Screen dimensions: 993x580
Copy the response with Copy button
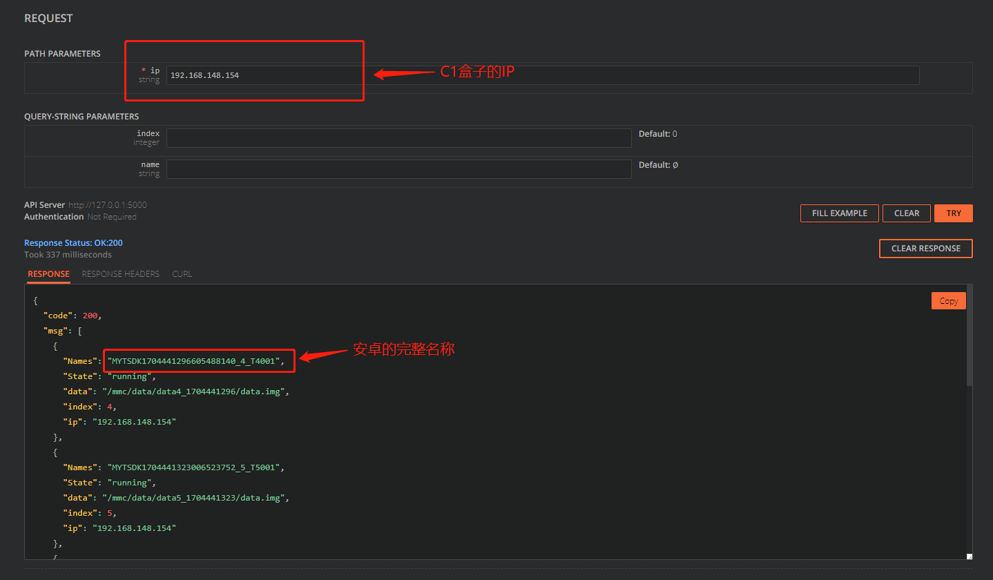948,301
